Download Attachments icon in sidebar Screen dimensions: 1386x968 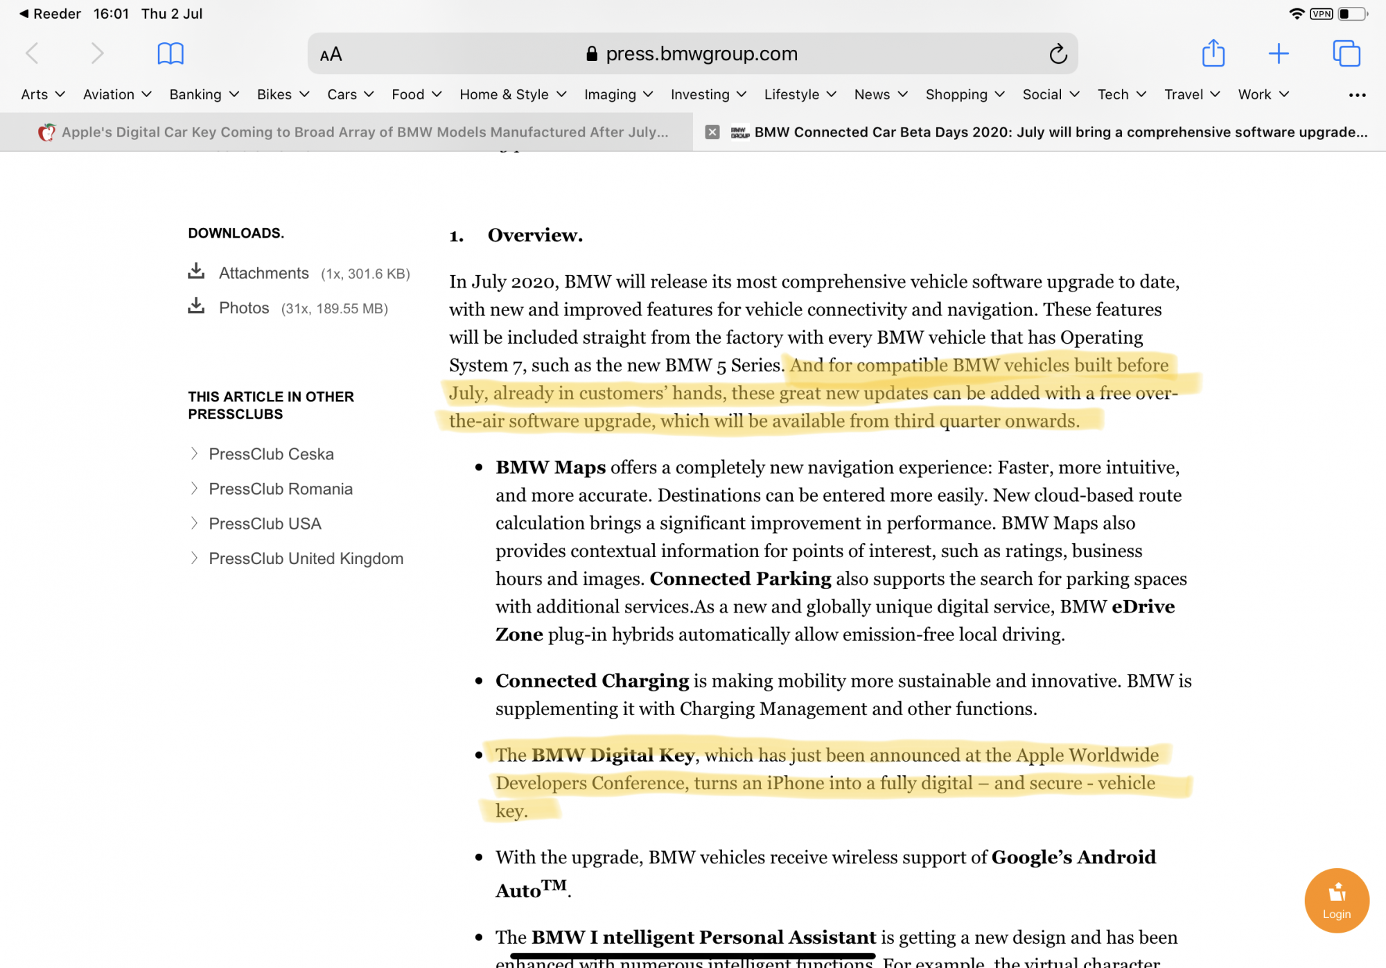coord(196,271)
